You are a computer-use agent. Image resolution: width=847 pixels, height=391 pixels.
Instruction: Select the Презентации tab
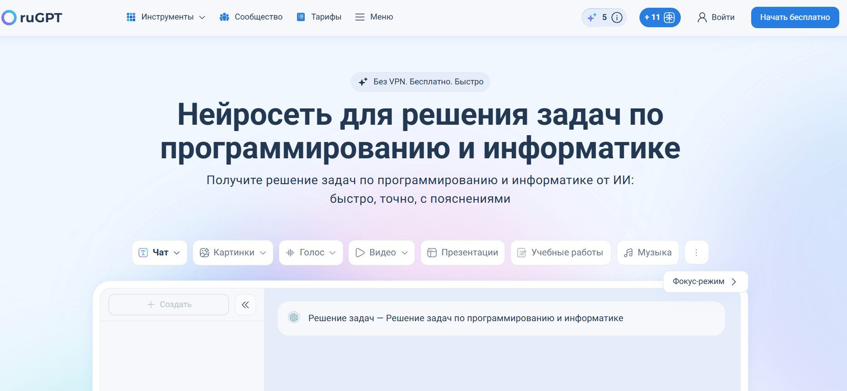(462, 253)
